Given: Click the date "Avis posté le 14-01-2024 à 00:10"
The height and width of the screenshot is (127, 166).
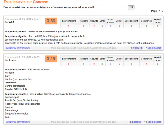Looking at the screenshot, I should [x=22, y=57].
